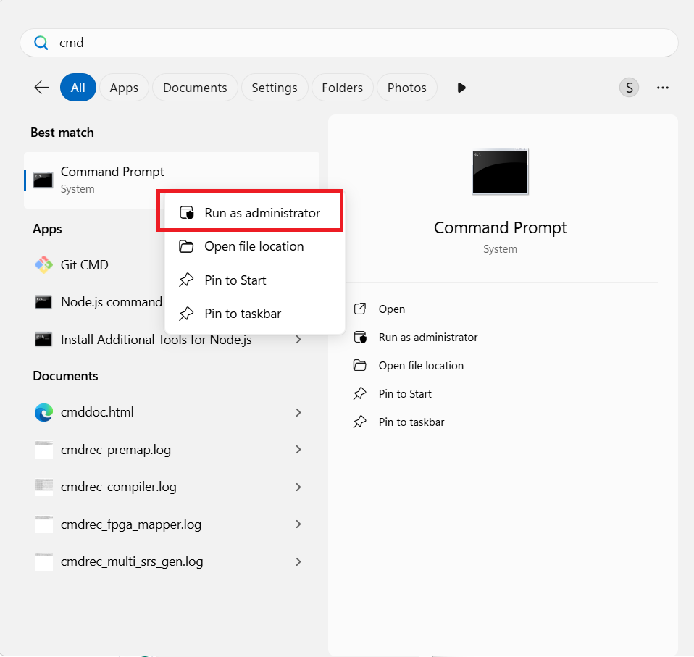
Task: Open the three-dots more options menu
Action: pos(662,88)
